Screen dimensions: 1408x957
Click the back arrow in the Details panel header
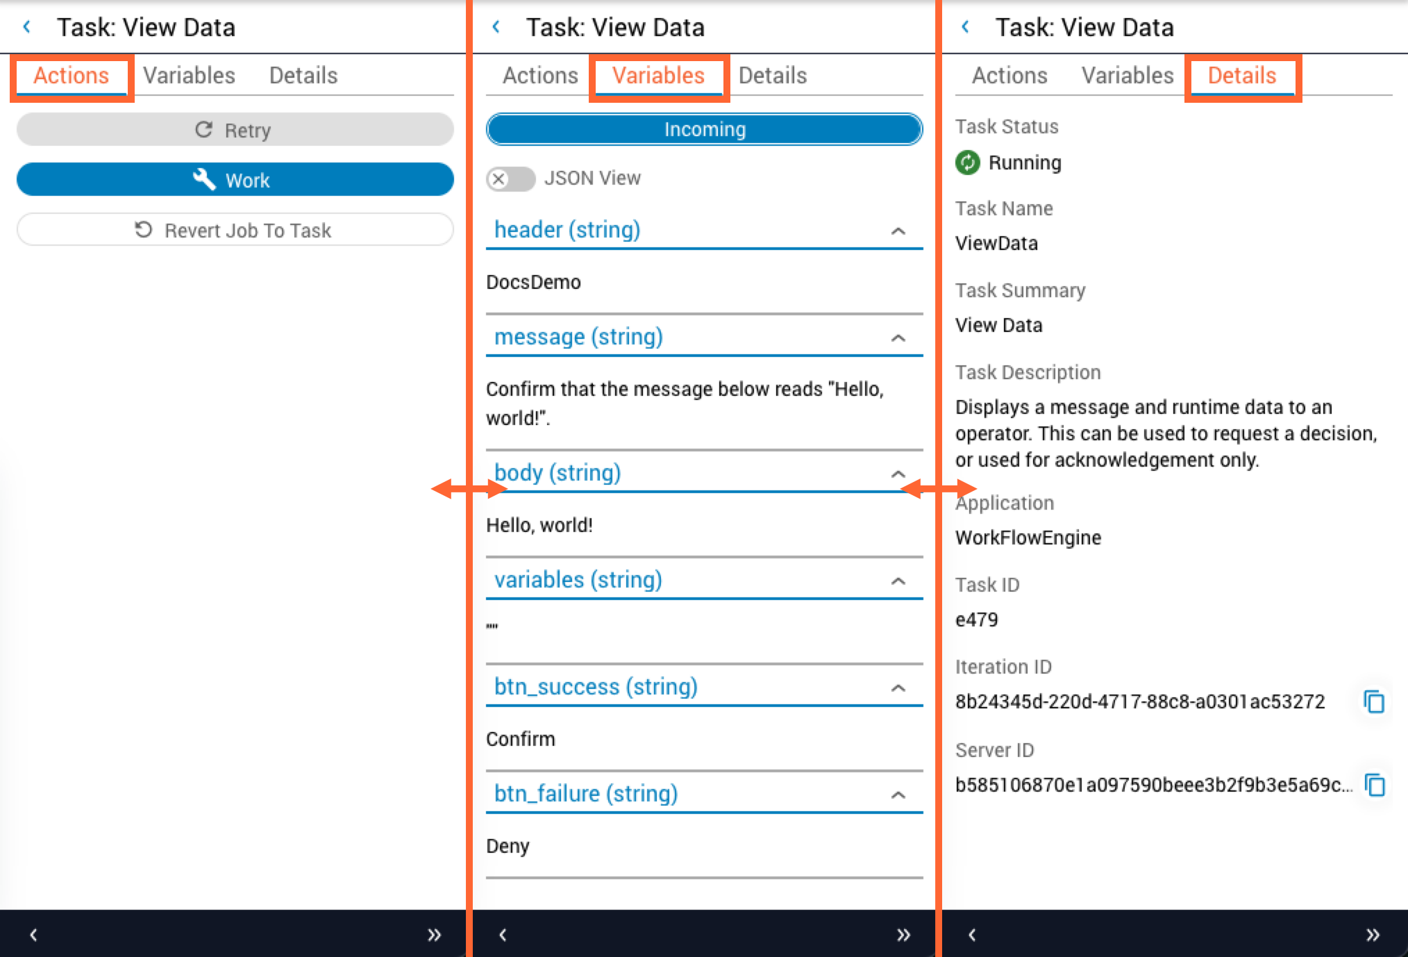pos(965,27)
